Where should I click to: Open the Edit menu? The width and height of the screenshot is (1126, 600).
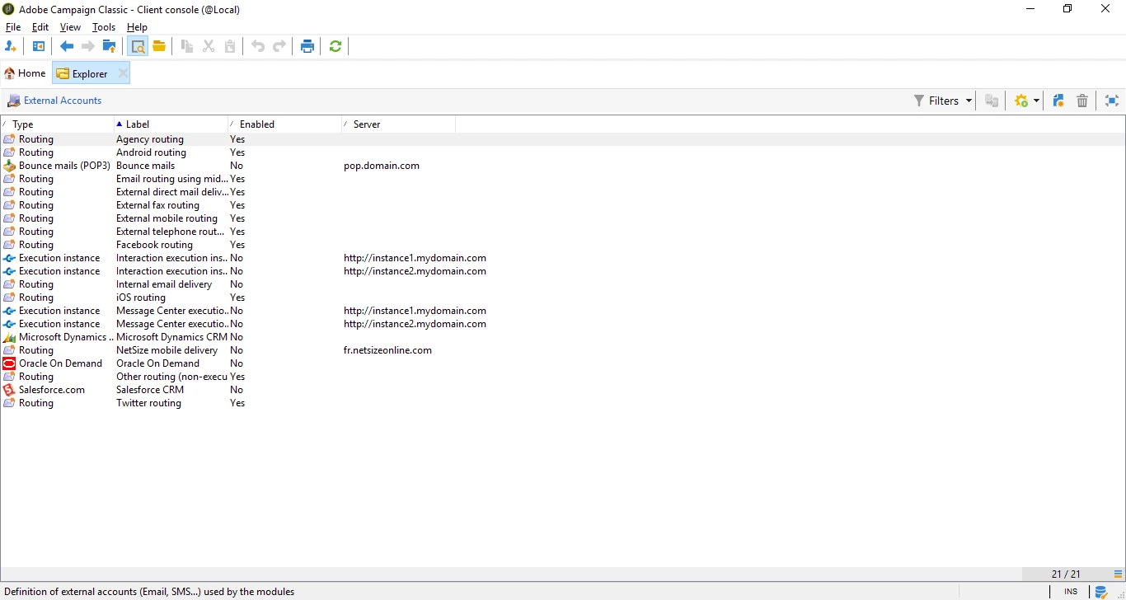pos(40,27)
